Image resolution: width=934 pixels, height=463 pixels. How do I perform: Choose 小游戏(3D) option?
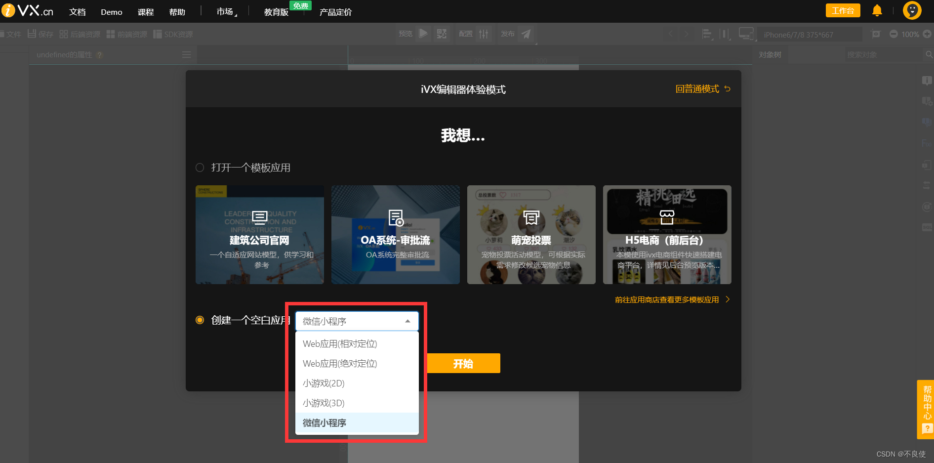(357, 403)
